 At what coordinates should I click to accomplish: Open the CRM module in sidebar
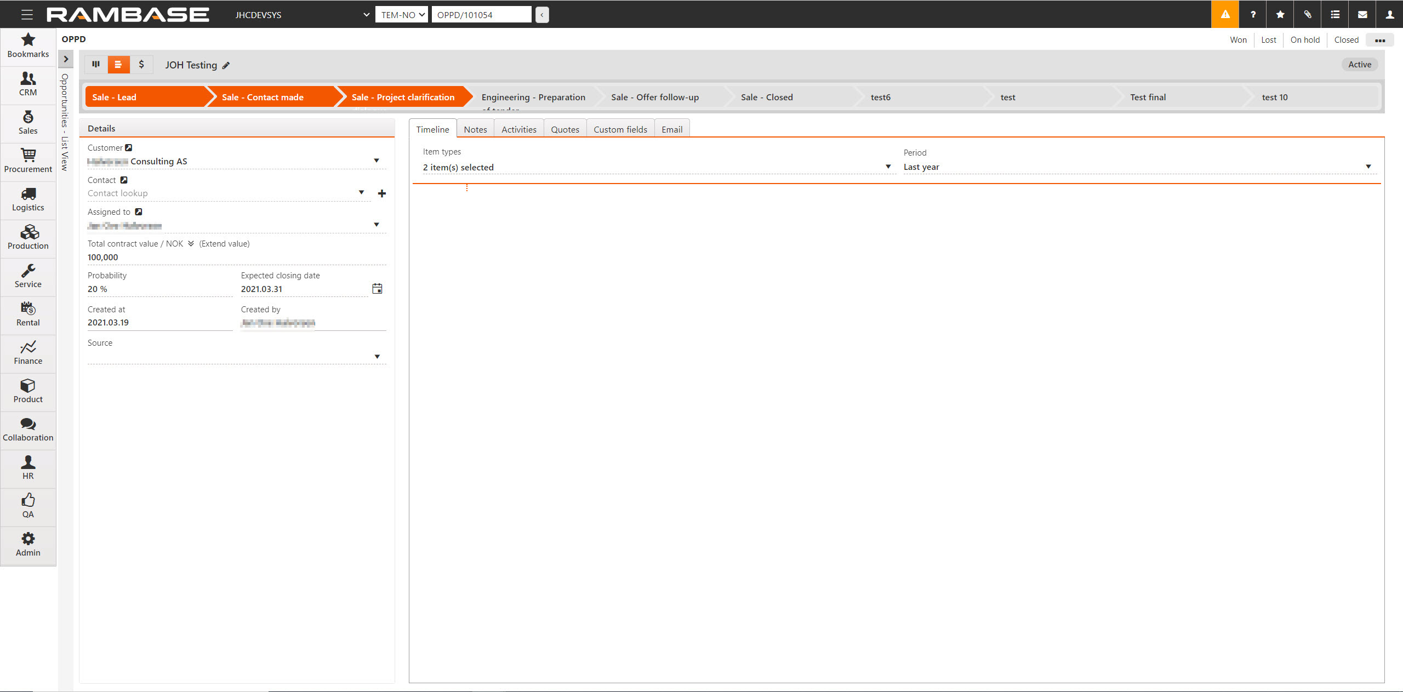point(28,83)
